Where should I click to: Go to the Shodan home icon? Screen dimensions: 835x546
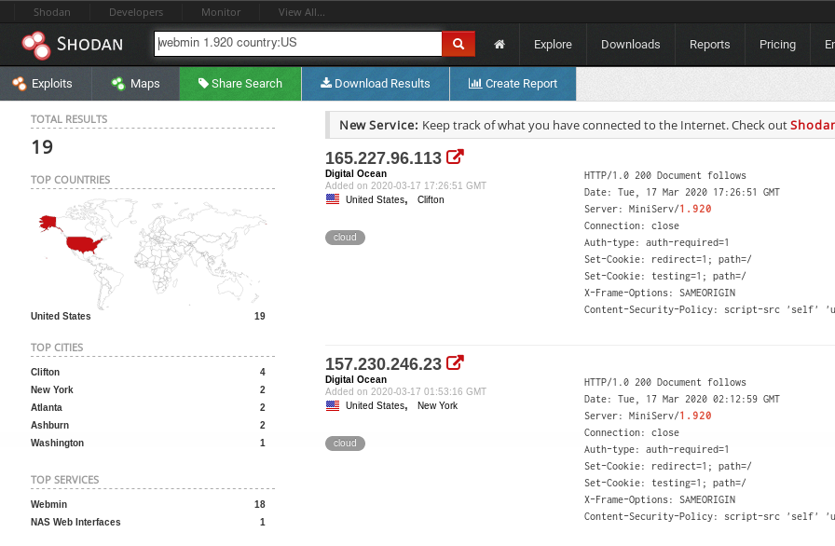point(499,44)
